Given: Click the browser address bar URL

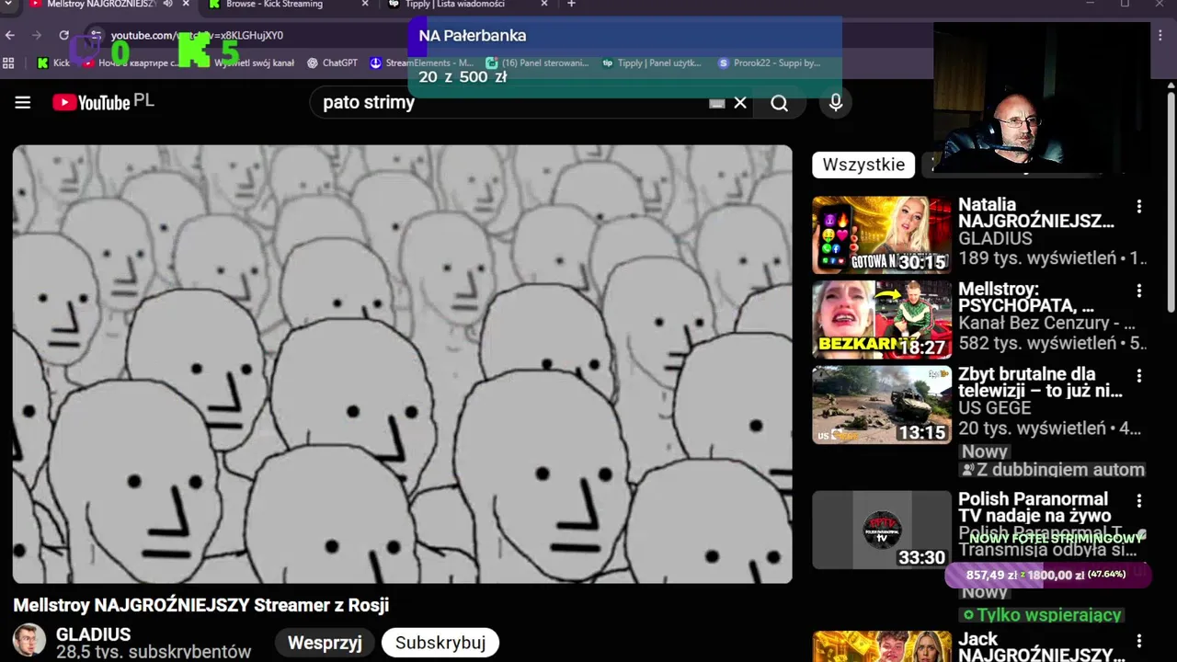Looking at the screenshot, I should (198, 36).
